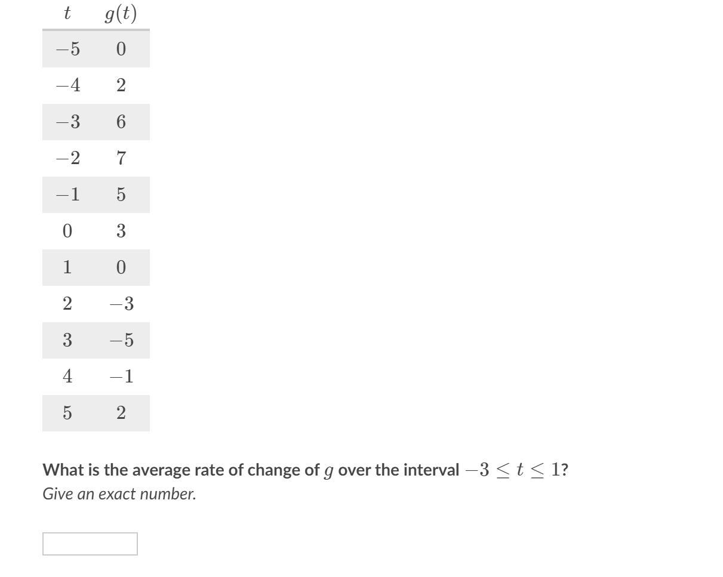The height and width of the screenshot is (577, 723).
Task: Click the g(t) value −3 cell
Action: [121, 304]
